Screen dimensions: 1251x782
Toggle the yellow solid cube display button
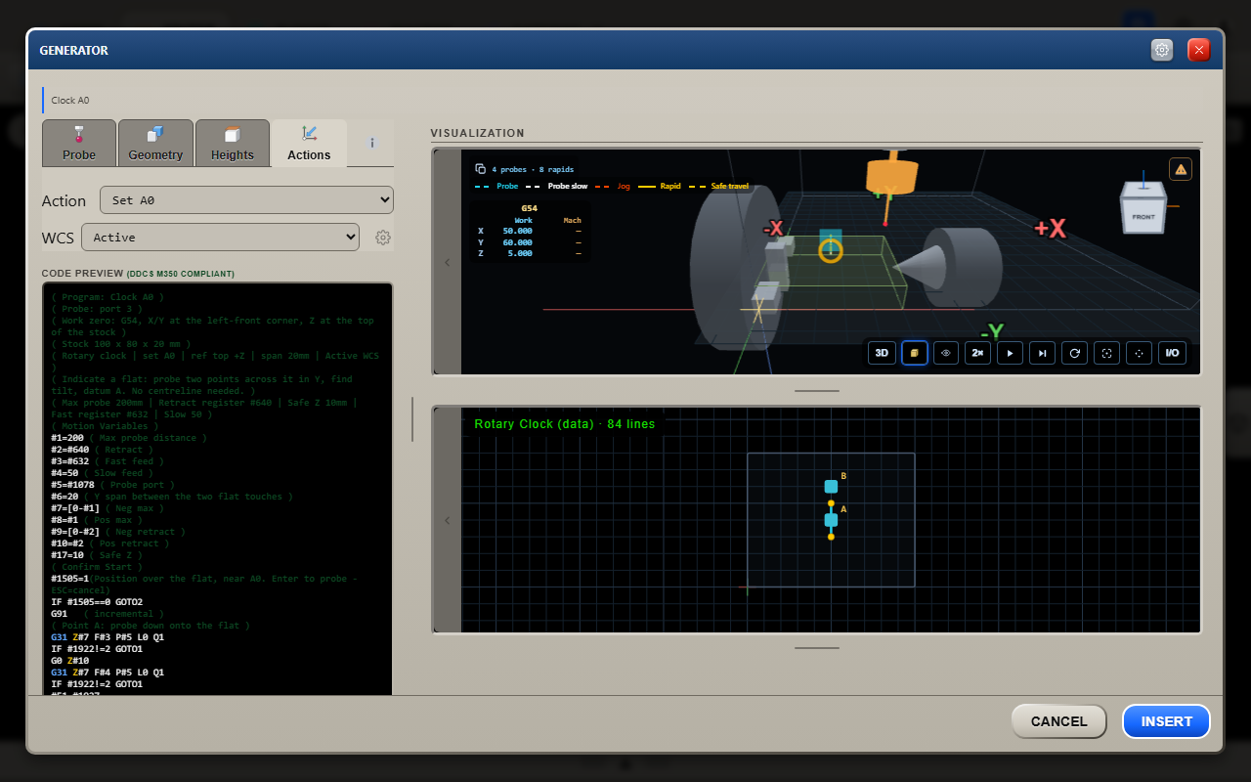click(914, 353)
